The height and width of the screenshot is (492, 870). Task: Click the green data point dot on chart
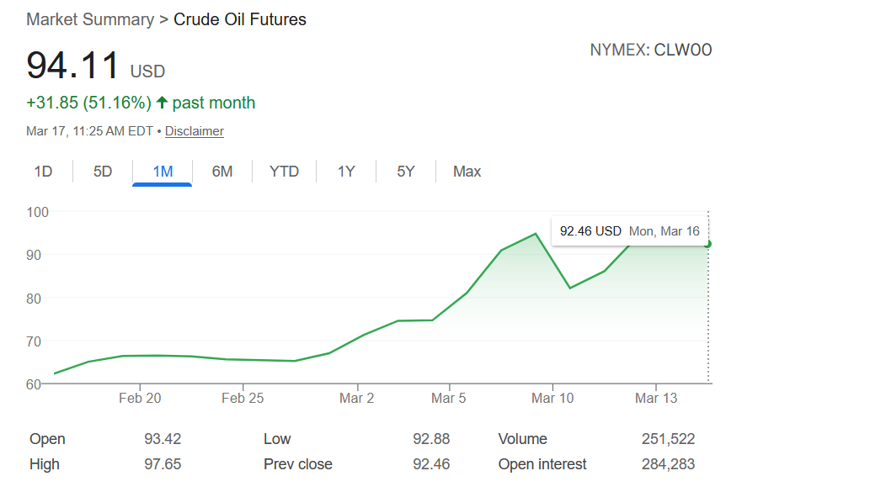pos(708,244)
